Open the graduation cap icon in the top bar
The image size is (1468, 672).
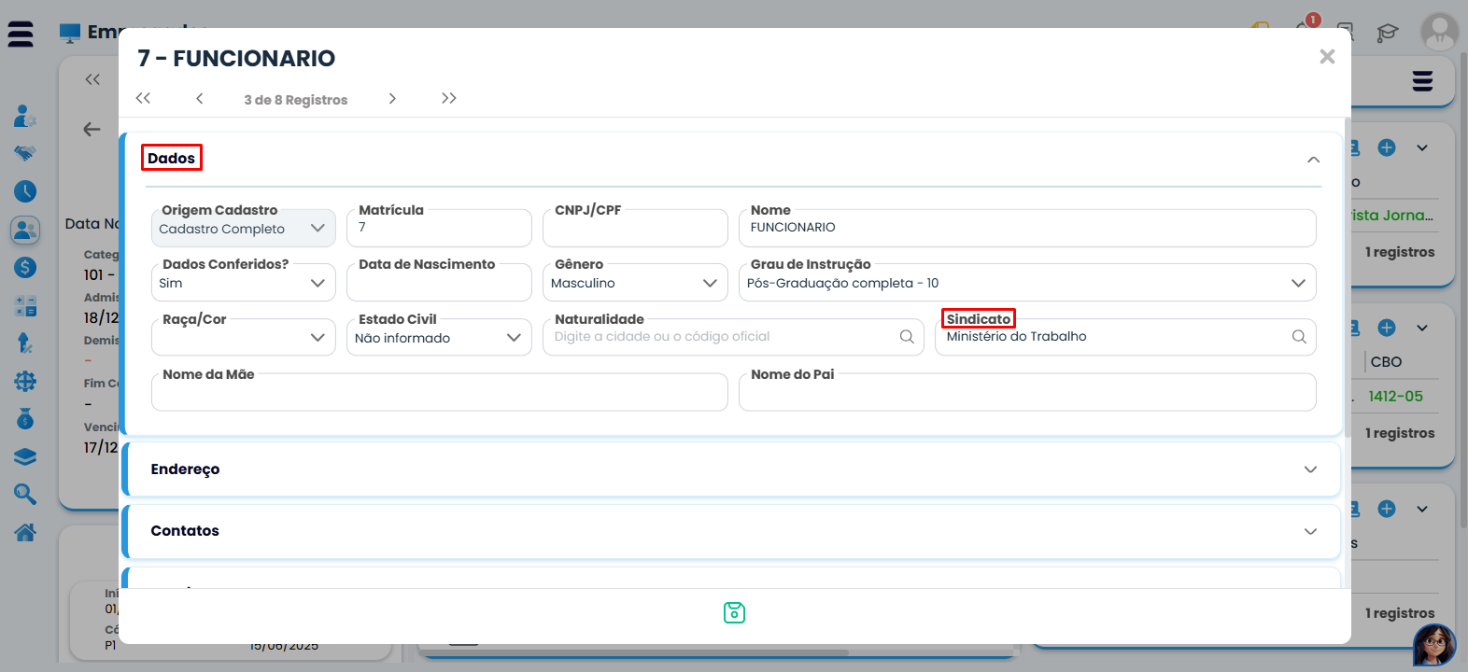click(1388, 34)
